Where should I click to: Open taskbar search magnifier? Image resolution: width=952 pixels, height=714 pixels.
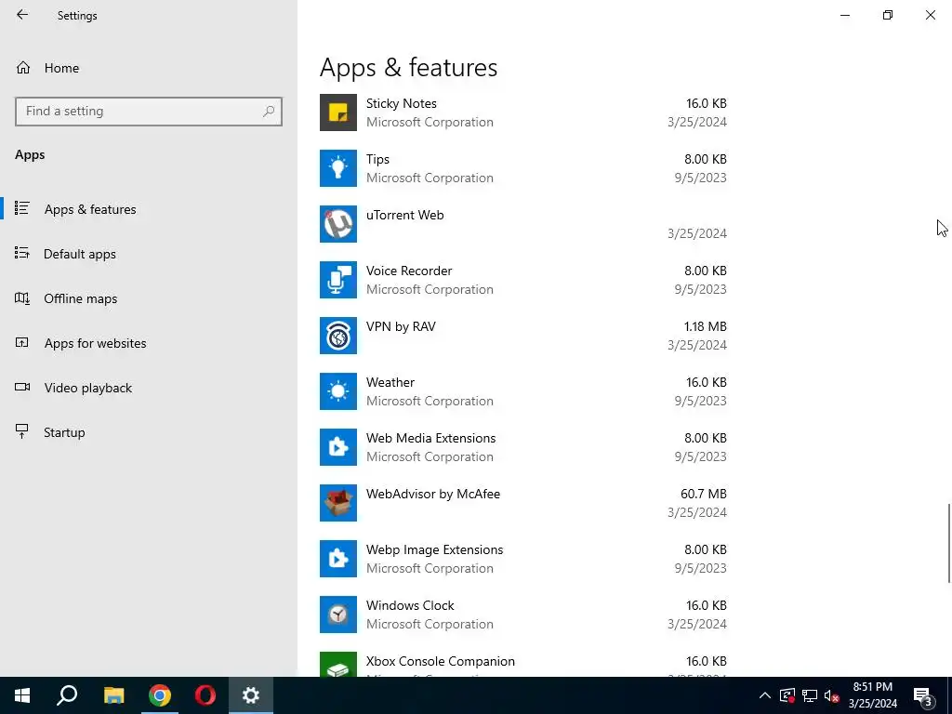click(67, 695)
